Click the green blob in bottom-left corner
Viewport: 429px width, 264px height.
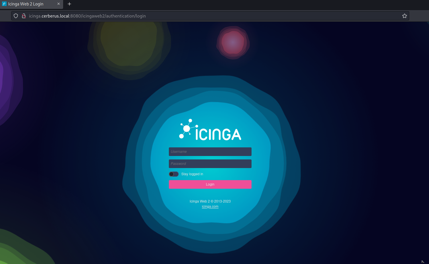[17, 250]
